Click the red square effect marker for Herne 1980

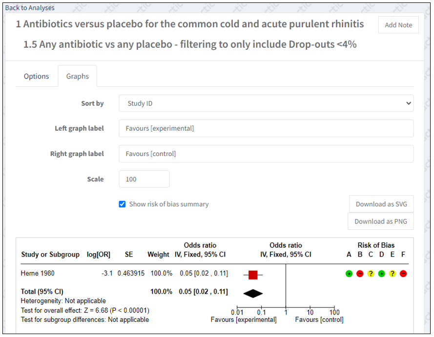pyautogui.click(x=253, y=275)
